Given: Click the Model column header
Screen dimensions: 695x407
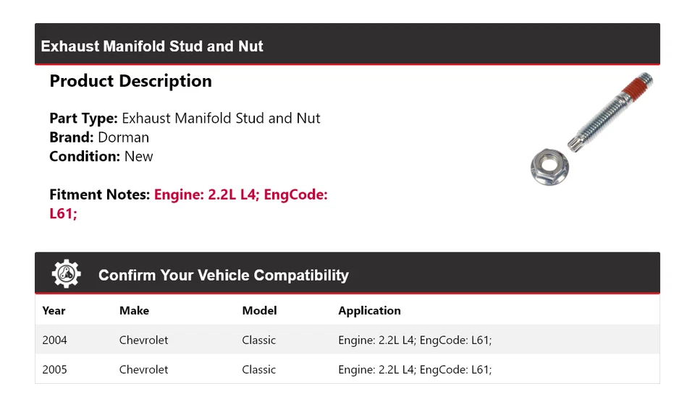Looking at the screenshot, I should [x=259, y=311].
